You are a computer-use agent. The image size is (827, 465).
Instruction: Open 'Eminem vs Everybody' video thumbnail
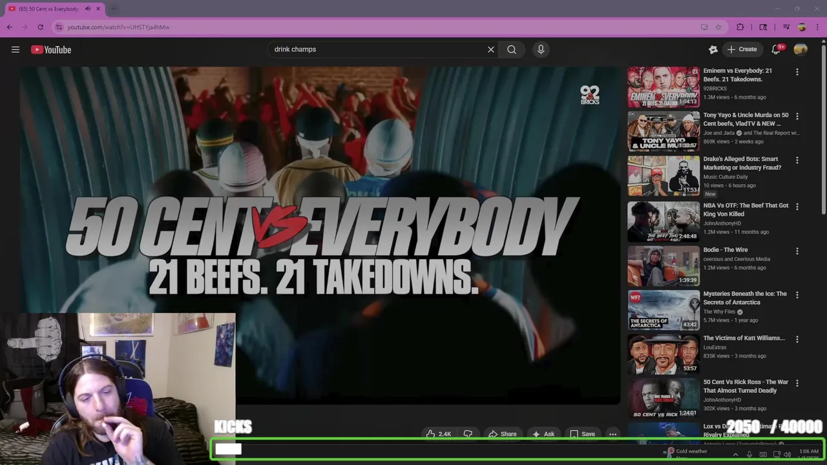pyautogui.click(x=664, y=87)
